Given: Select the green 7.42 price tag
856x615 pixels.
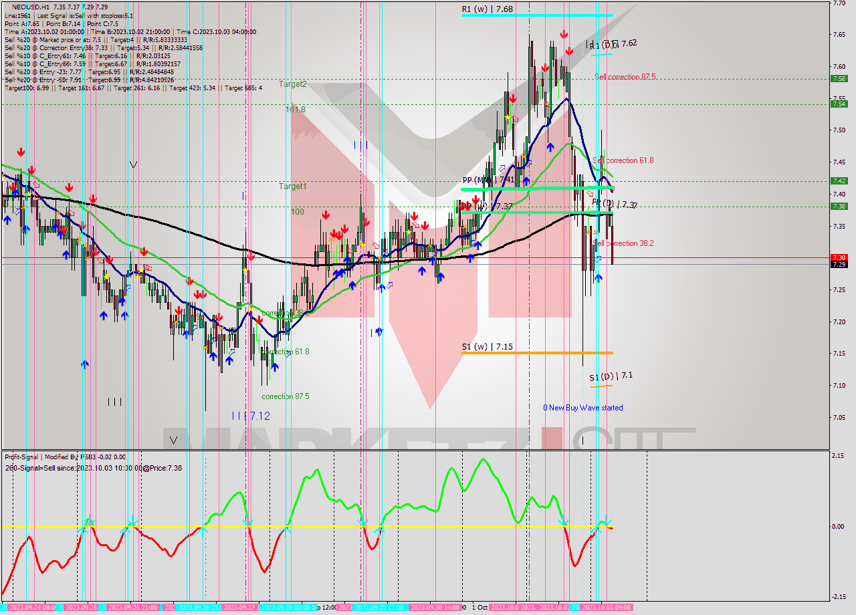Looking at the screenshot, I should [x=839, y=180].
